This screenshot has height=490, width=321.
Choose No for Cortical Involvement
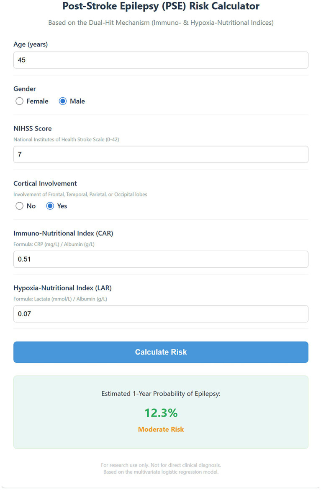click(19, 206)
